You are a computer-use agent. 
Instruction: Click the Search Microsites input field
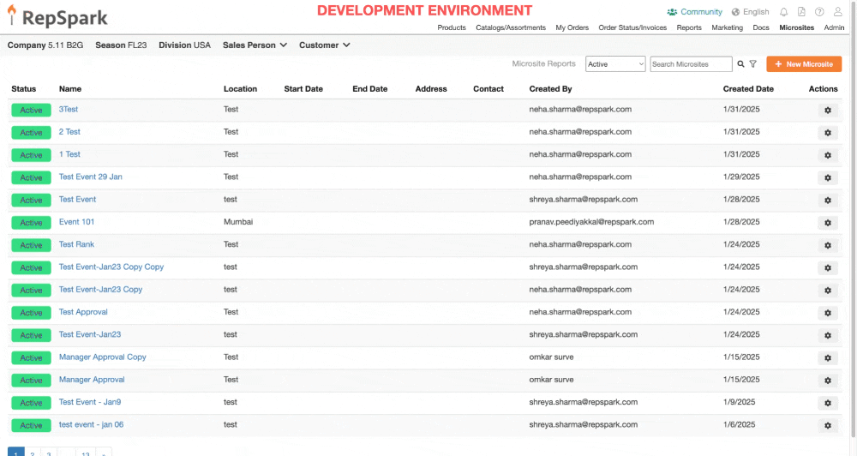click(691, 64)
